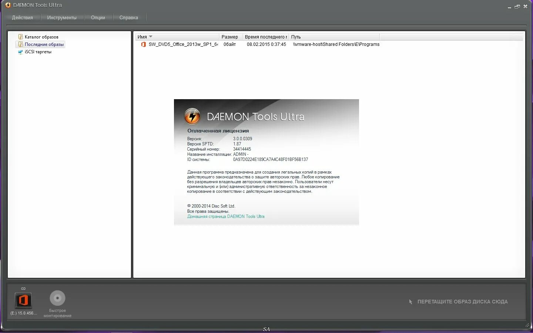Click the DAEMON Tools lightning logo in About
Screen dimensions: 533x333
pos(192,117)
